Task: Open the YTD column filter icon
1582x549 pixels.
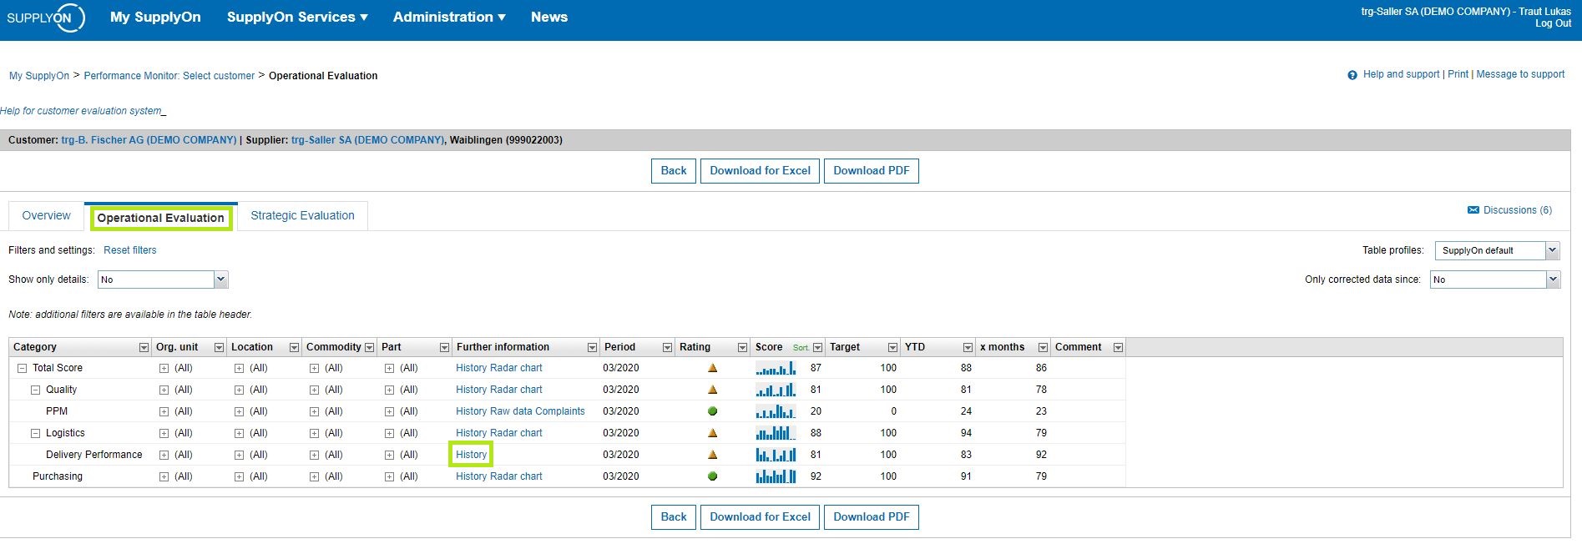Action: click(968, 348)
